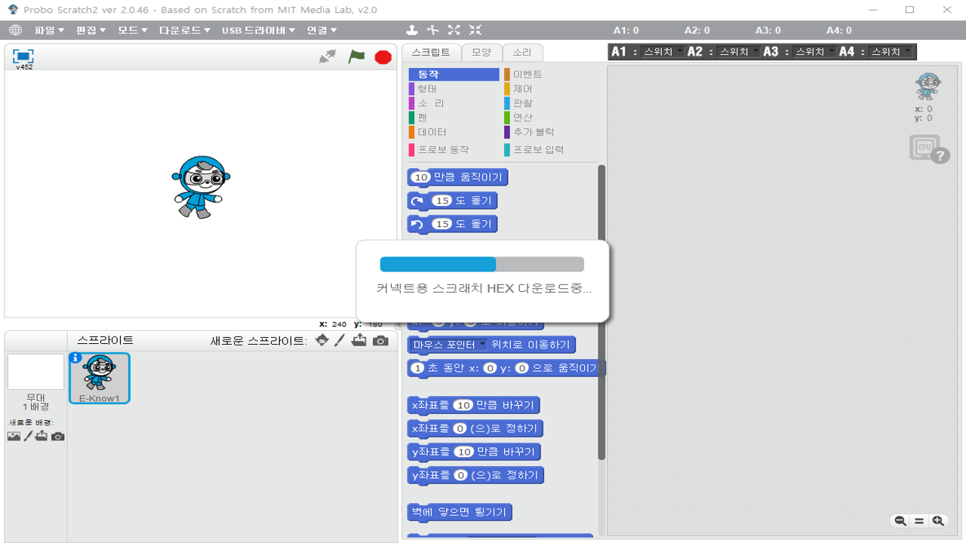The height and width of the screenshot is (543, 966).
Task: Edit the 15 value in clockwise turn block
Action: click(441, 201)
